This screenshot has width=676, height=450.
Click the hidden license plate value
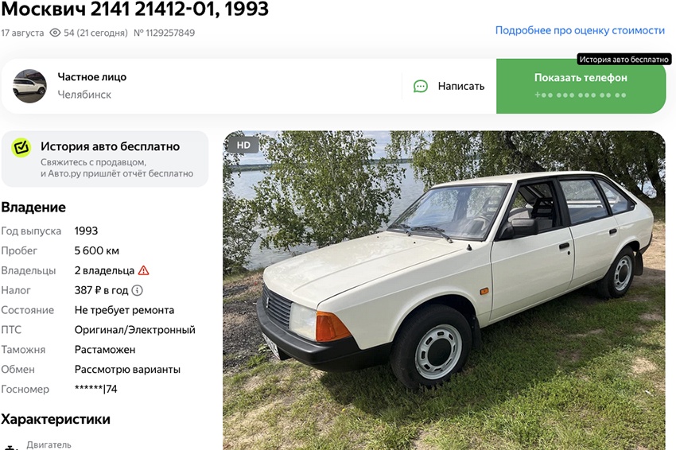(x=95, y=390)
